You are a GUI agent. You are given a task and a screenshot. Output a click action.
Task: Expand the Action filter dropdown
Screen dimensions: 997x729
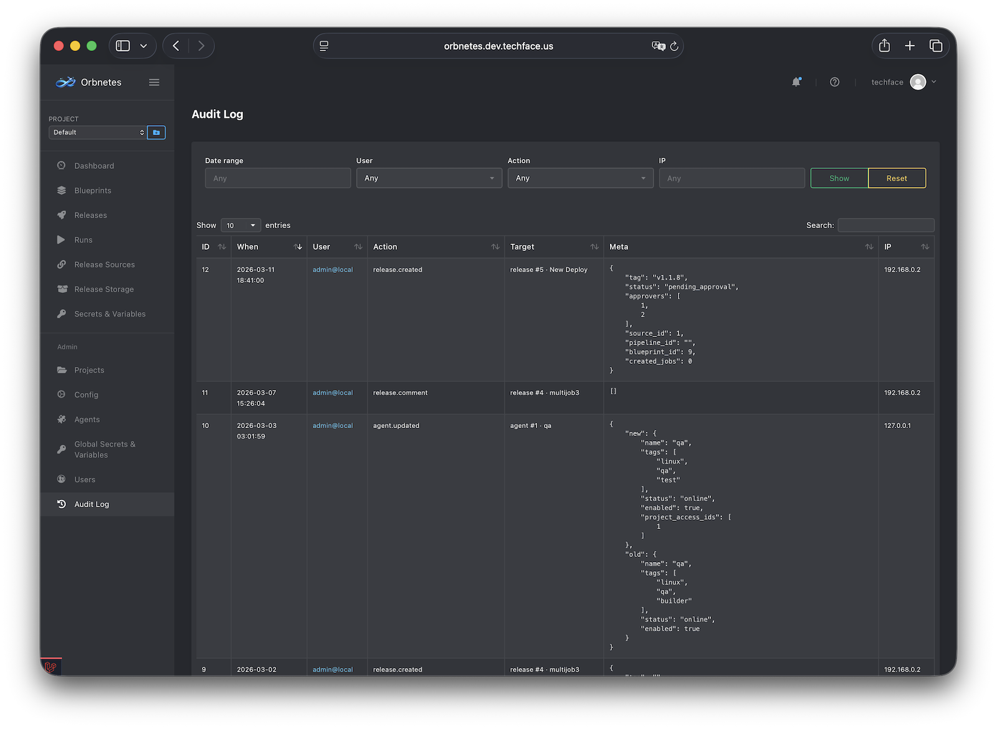[580, 178]
